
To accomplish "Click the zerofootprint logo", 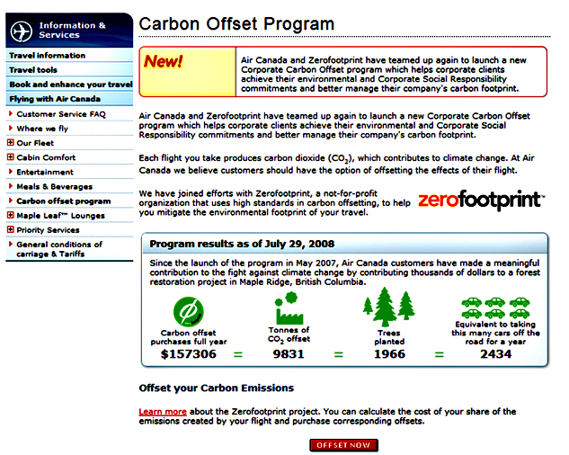I will coord(481,201).
